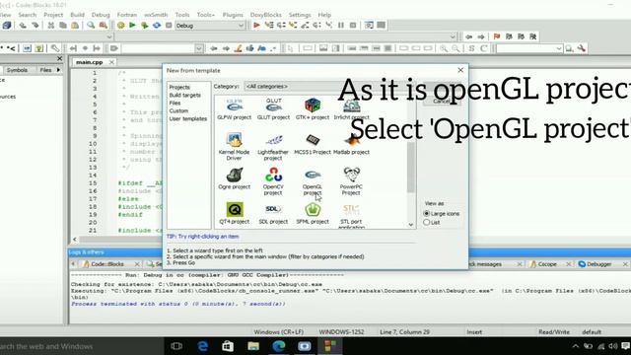Switch to the main.cpp editor tab
Image resolution: width=631 pixels, height=355 pixels.
click(90, 62)
